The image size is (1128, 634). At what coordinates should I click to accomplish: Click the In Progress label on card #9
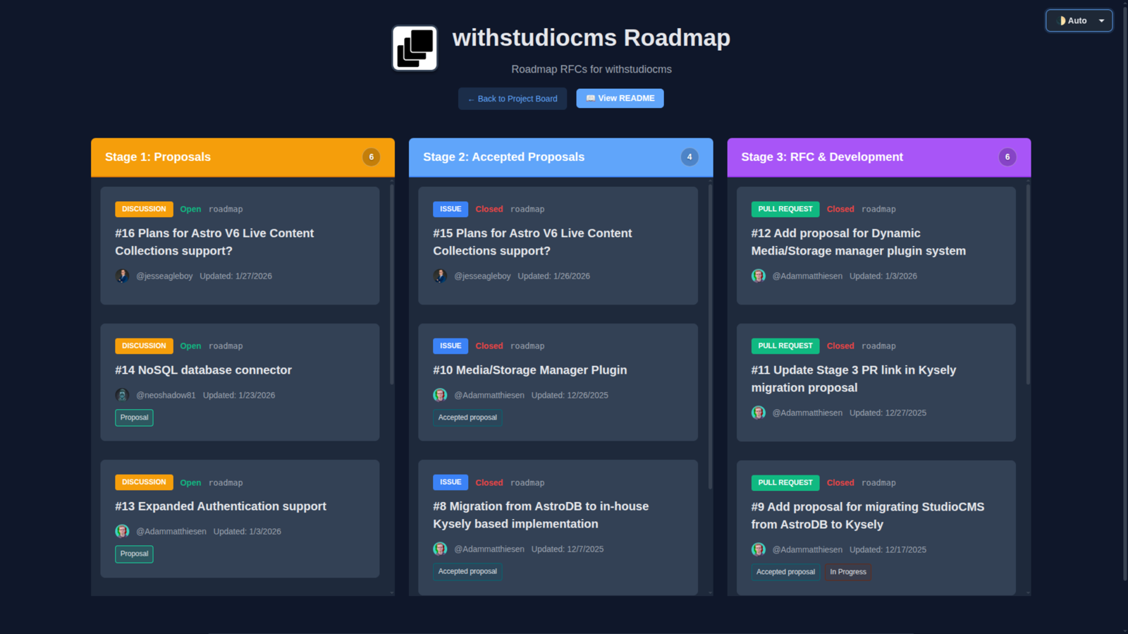(848, 572)
